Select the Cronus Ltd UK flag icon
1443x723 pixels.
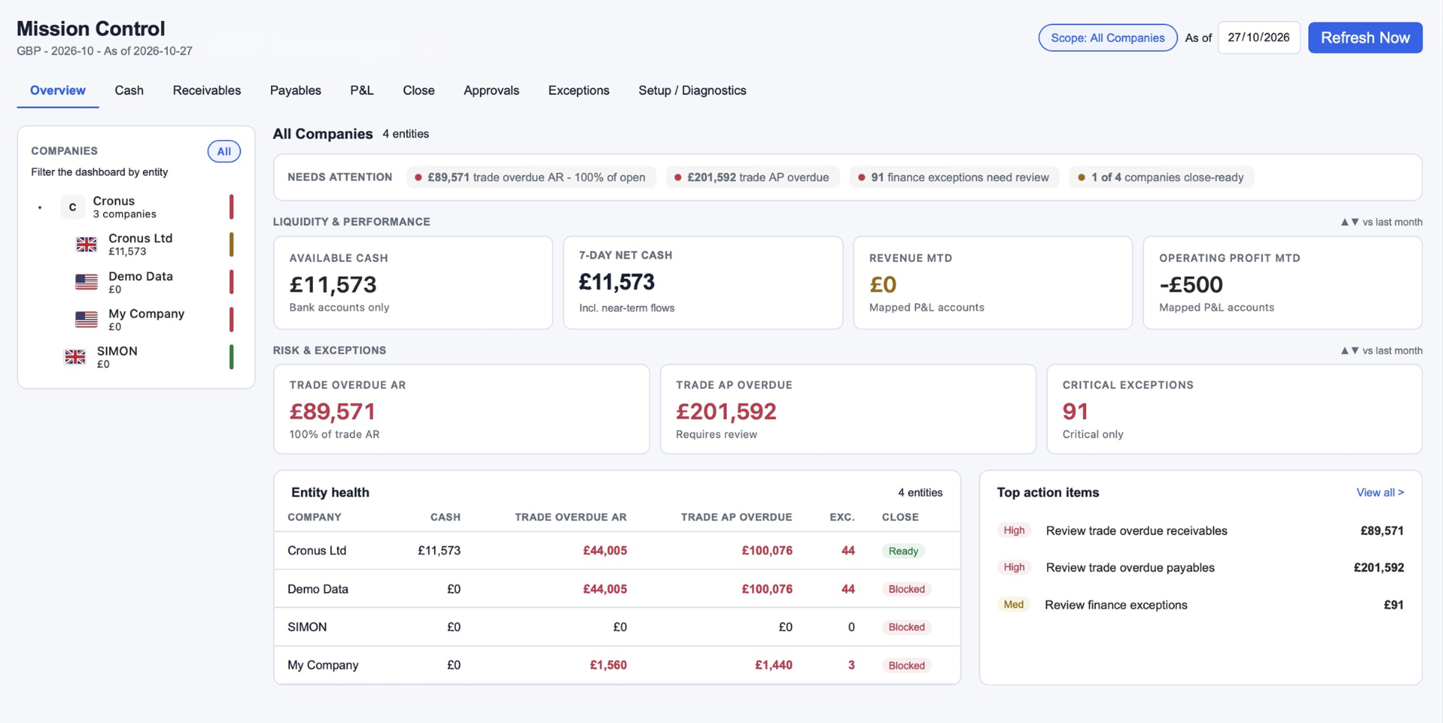pyautogui.click(x=86, y=244)
